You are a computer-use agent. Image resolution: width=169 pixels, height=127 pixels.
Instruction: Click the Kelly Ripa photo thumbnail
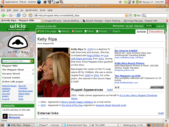pyautogui.click(x=54, y=72)
